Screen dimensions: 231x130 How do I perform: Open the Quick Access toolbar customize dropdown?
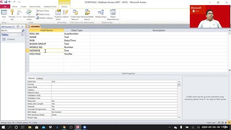coord(19,2)
